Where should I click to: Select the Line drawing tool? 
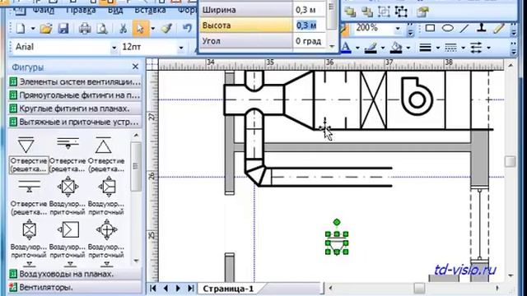[464, 28]
